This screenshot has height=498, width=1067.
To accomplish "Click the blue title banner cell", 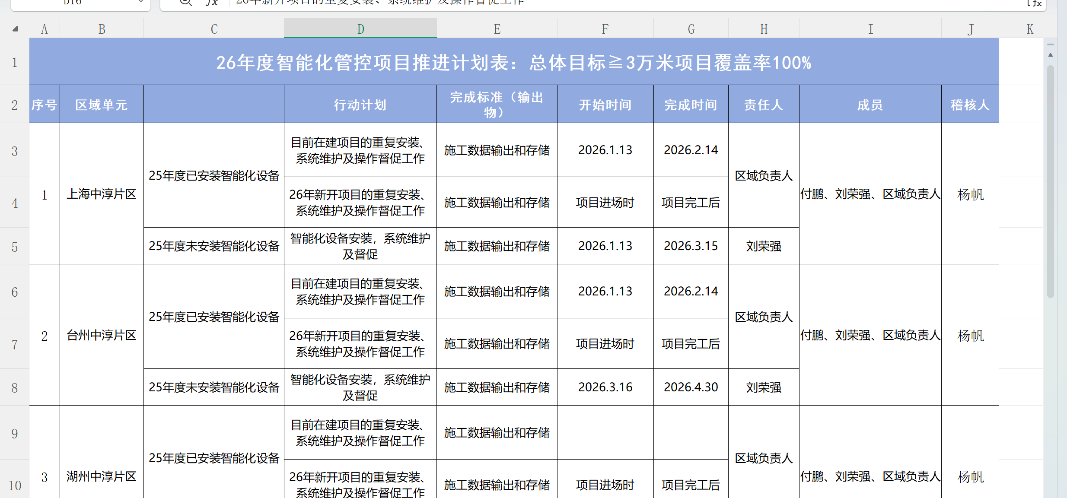I will tap(513, 62).
